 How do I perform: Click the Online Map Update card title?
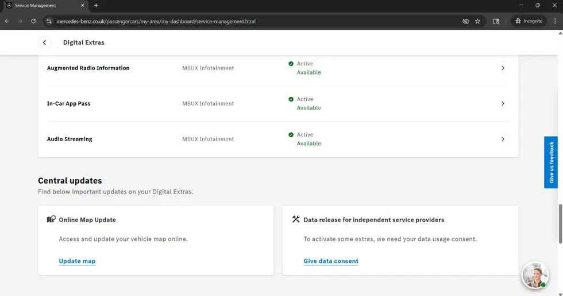click(87, 220)
